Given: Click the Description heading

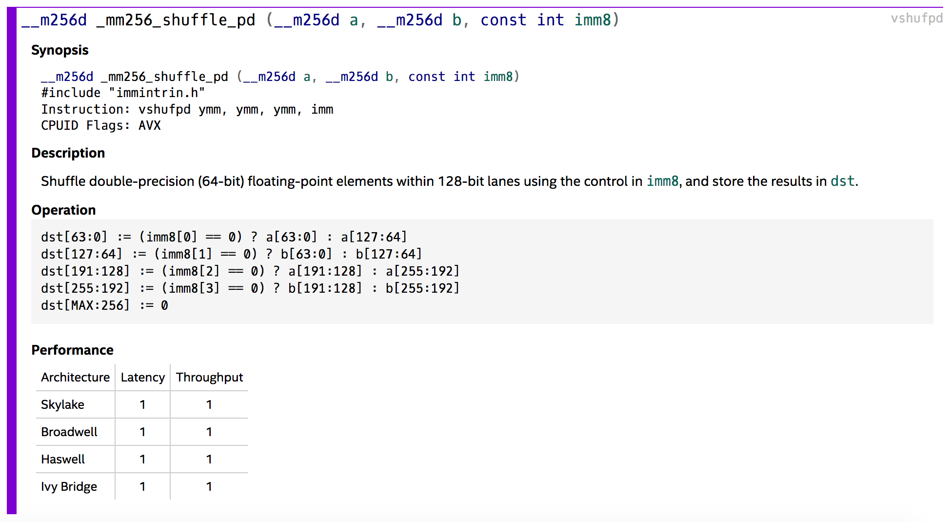Looking at the screenshot, I should click(x=68, y=153).
